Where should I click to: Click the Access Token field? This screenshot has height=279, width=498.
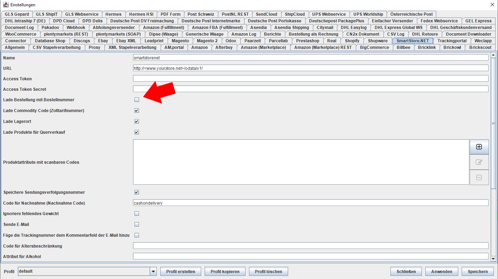[310, 79]
